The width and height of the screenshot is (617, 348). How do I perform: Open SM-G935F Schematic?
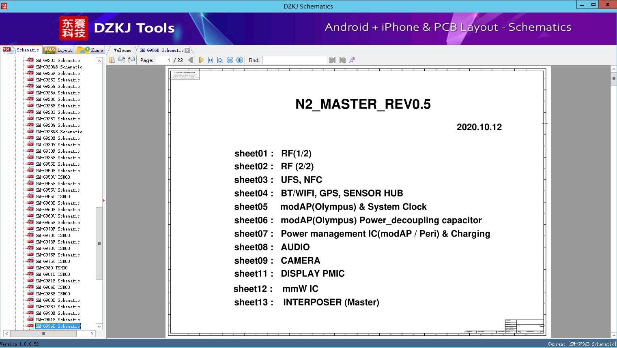point(58,158)
